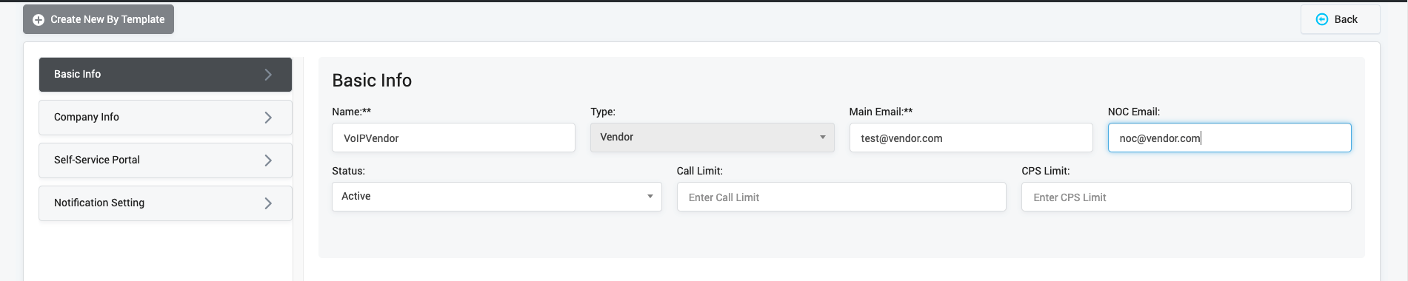Go back using the Back button
Image resolution: width=1408 pixels, height=281 pixels.
tap(1340, 19)
